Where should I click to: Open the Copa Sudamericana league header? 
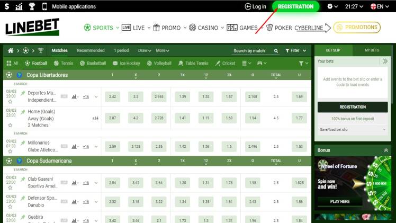click(x=49, y=161)
